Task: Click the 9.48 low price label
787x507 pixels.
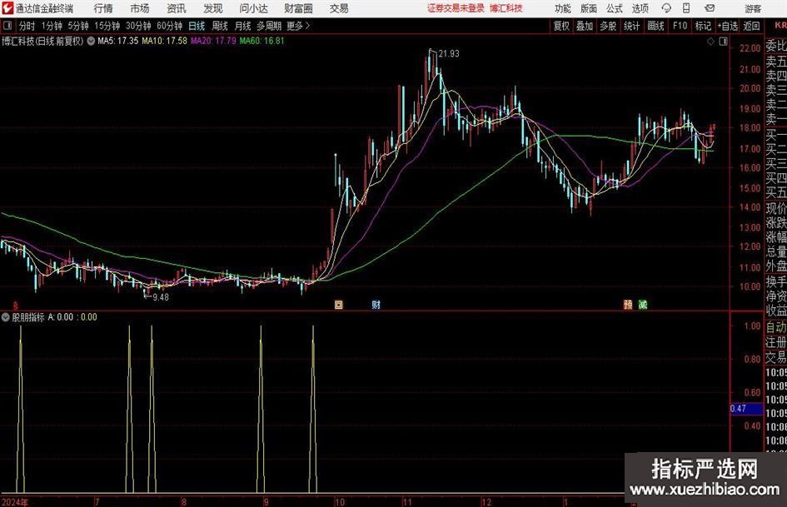Action: 161,297
